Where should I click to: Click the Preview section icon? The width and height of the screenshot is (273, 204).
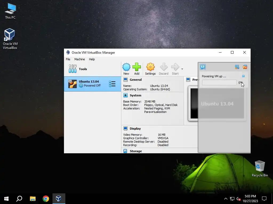[188, 80]
